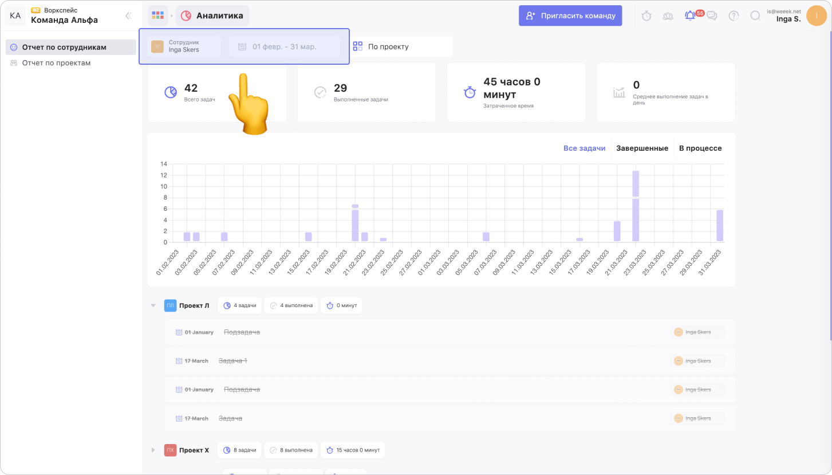This screenshot has height=475, width=832.
Task: Collapse sidebar with double chevron icon
Action: click(x=128, y=16)
